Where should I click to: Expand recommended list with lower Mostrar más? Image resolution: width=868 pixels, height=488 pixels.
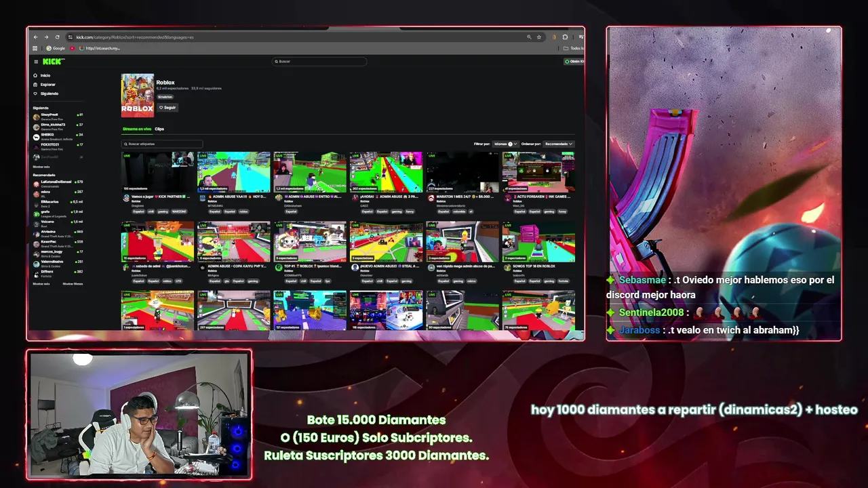(x=41, y=284)
